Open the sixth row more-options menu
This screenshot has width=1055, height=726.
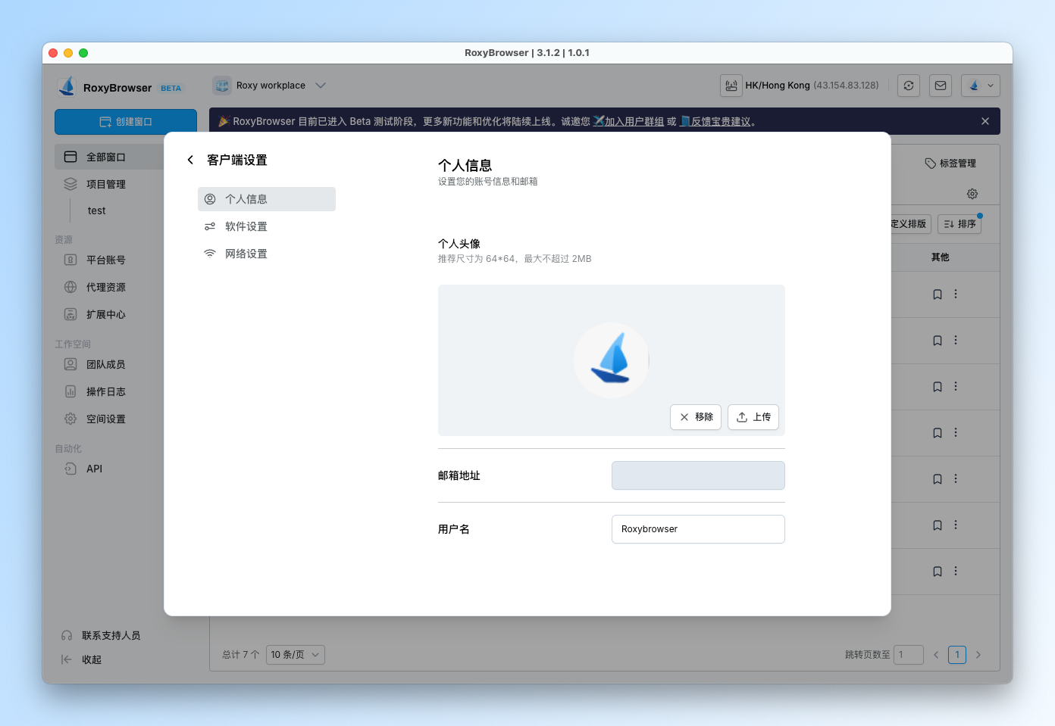click(956, 525)
